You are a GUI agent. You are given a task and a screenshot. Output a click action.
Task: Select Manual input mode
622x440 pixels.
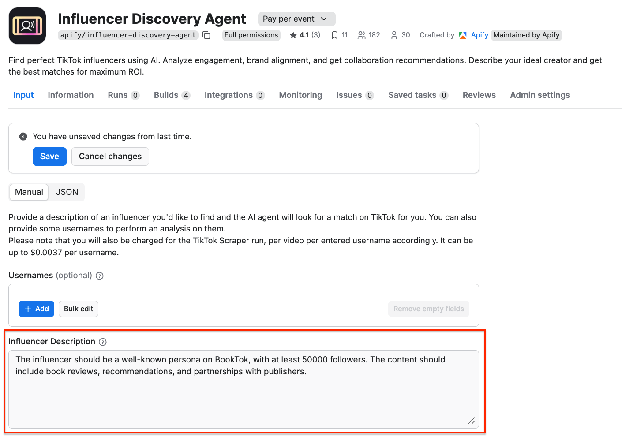pos(29,192)
